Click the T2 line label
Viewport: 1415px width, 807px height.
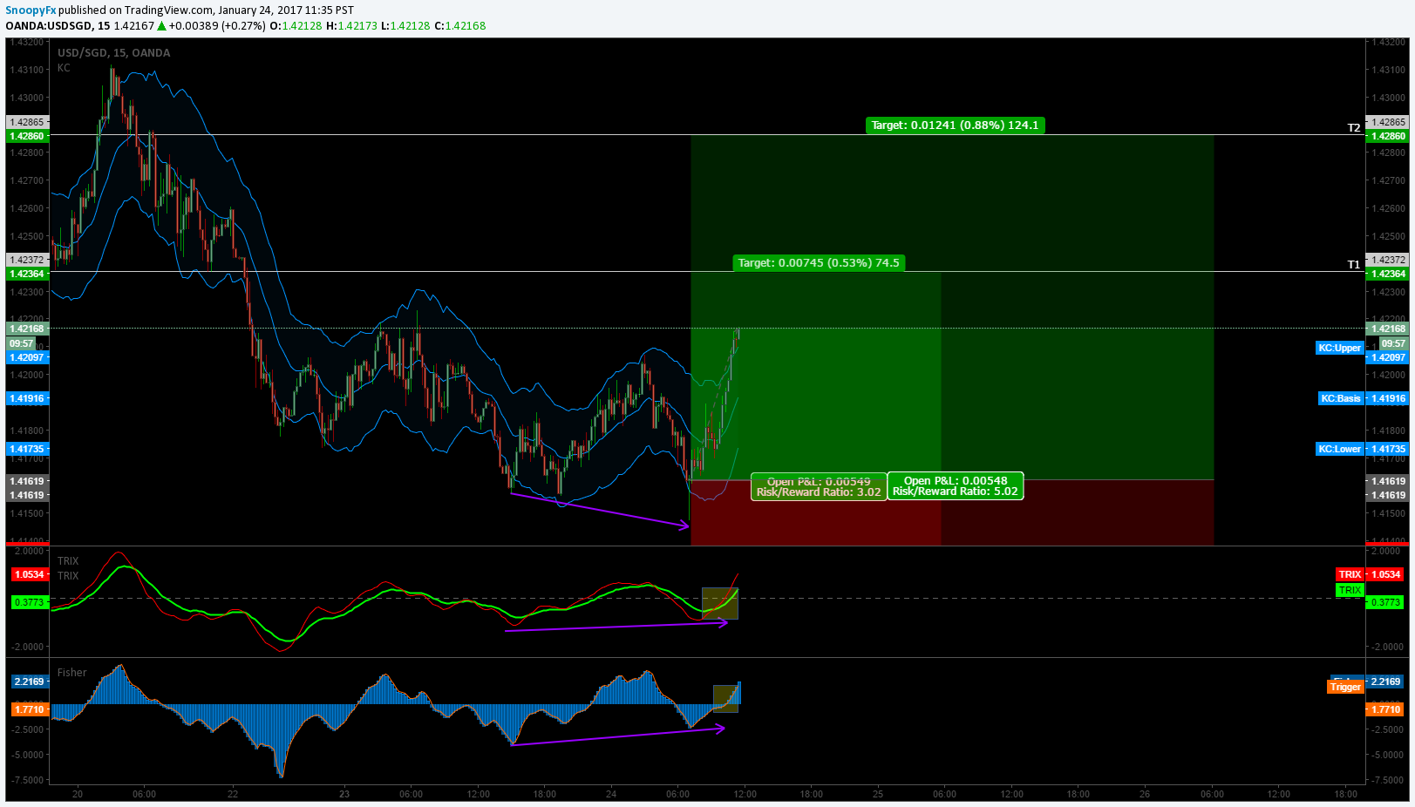tap(1354, 128)
